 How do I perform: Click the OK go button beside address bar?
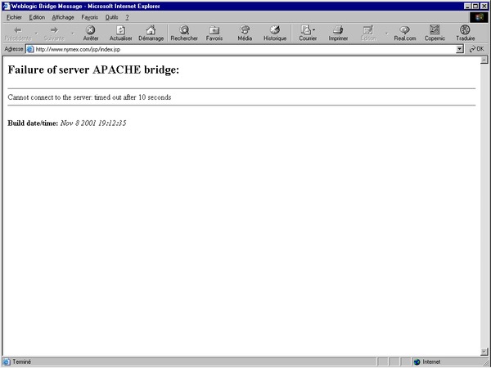pyautogui.click(x=476, y=49)
